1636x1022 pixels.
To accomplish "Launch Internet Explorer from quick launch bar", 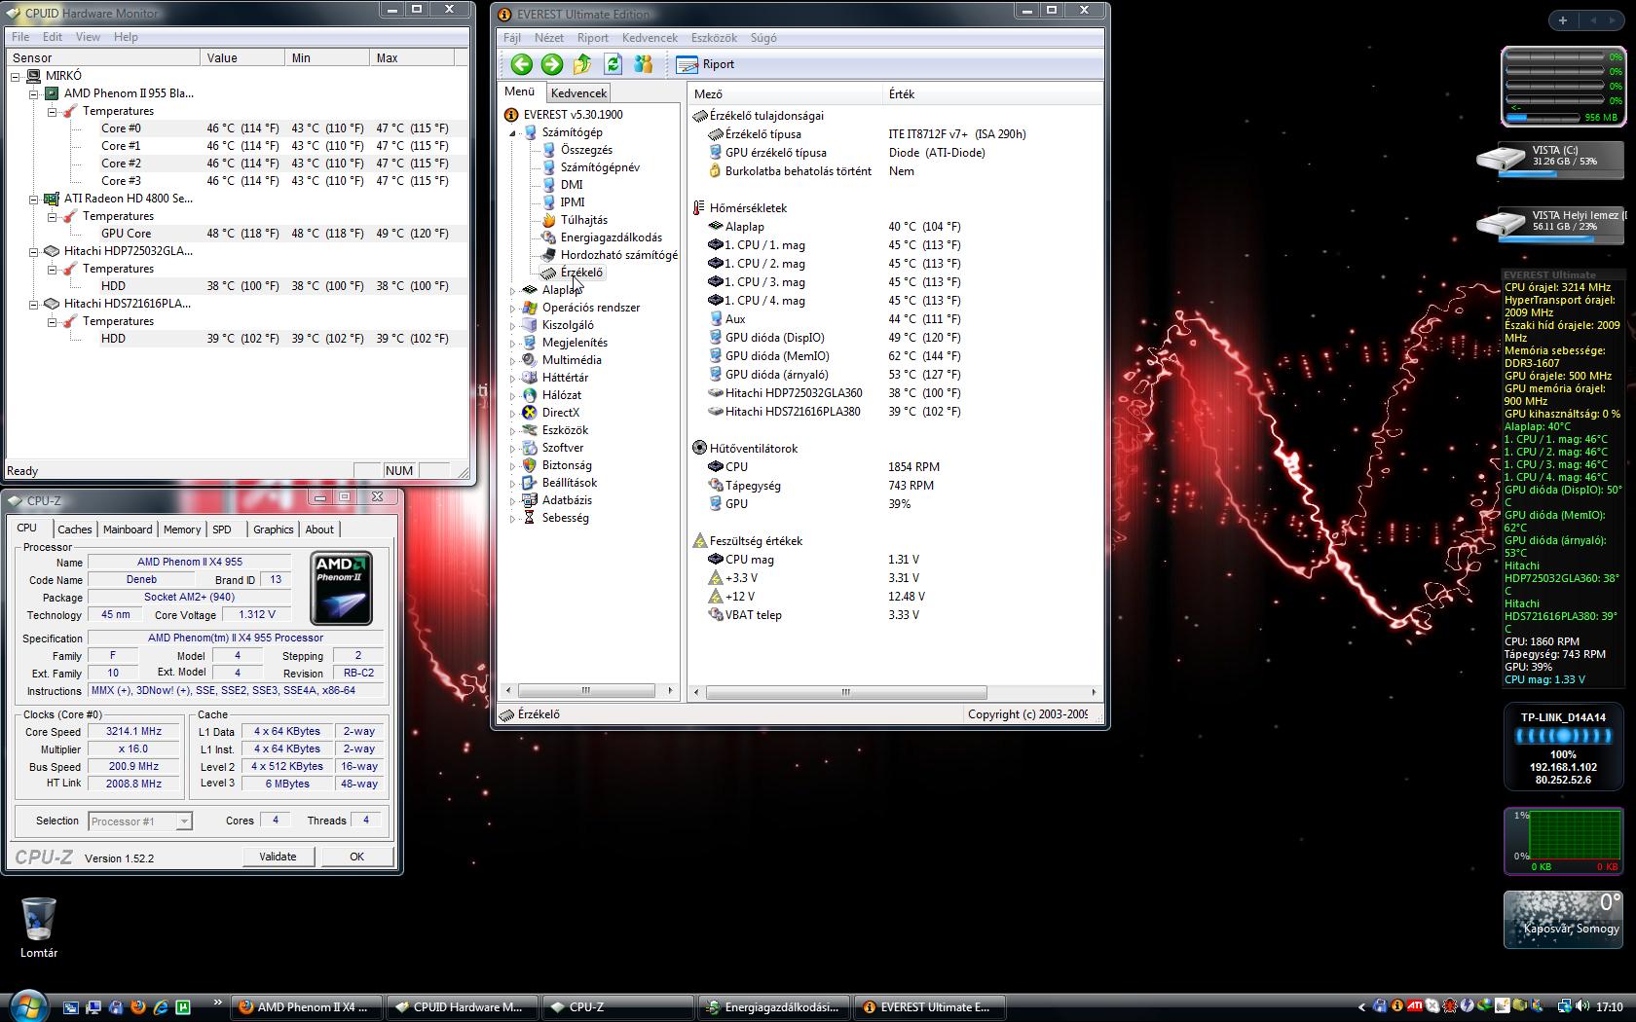I will click(160, 1007).
